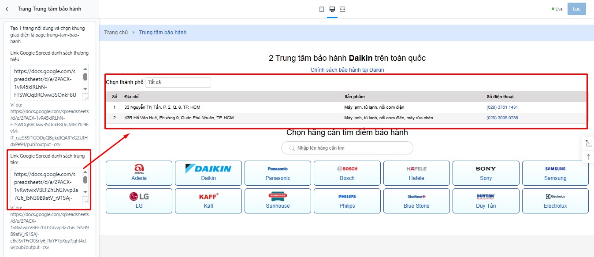Image resolution: width=594 pixels, height=257 pixels.
Task: Select the Panasonic brand card
Action: 278,173
